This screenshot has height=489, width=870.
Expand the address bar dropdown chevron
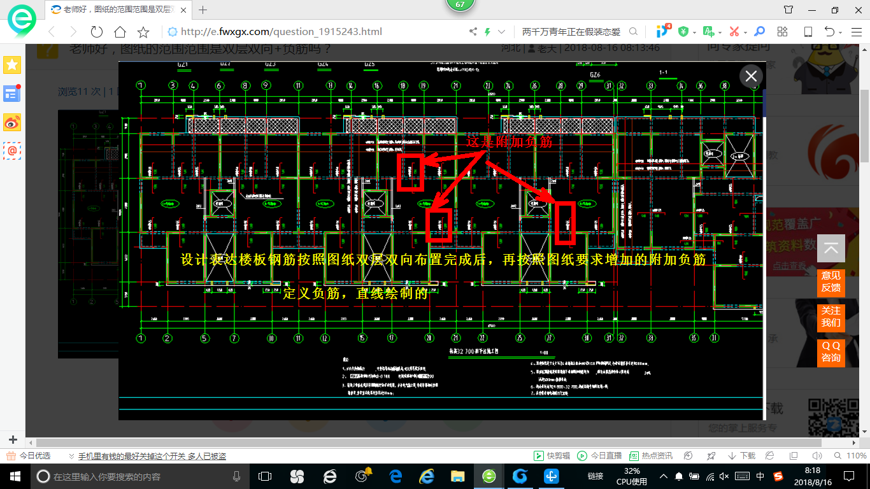point(502,32)
